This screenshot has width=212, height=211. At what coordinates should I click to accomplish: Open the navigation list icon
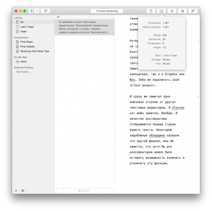click(172, 11)
